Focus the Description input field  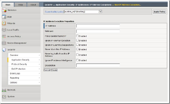98,65
